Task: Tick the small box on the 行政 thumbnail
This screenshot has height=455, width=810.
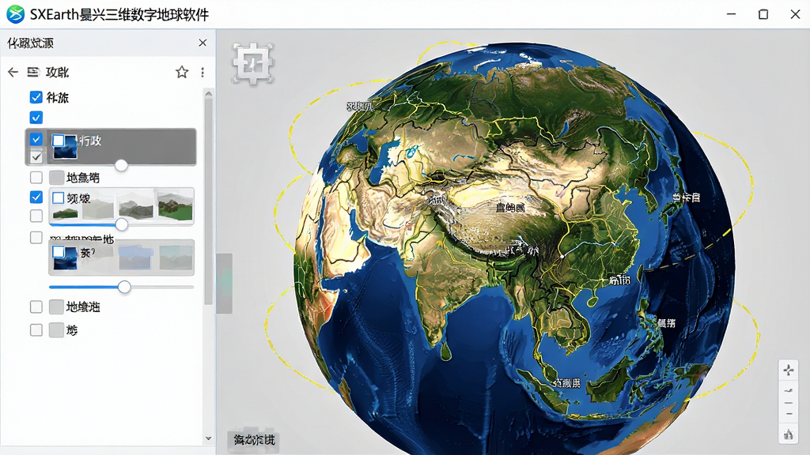Action: [59, 141]
